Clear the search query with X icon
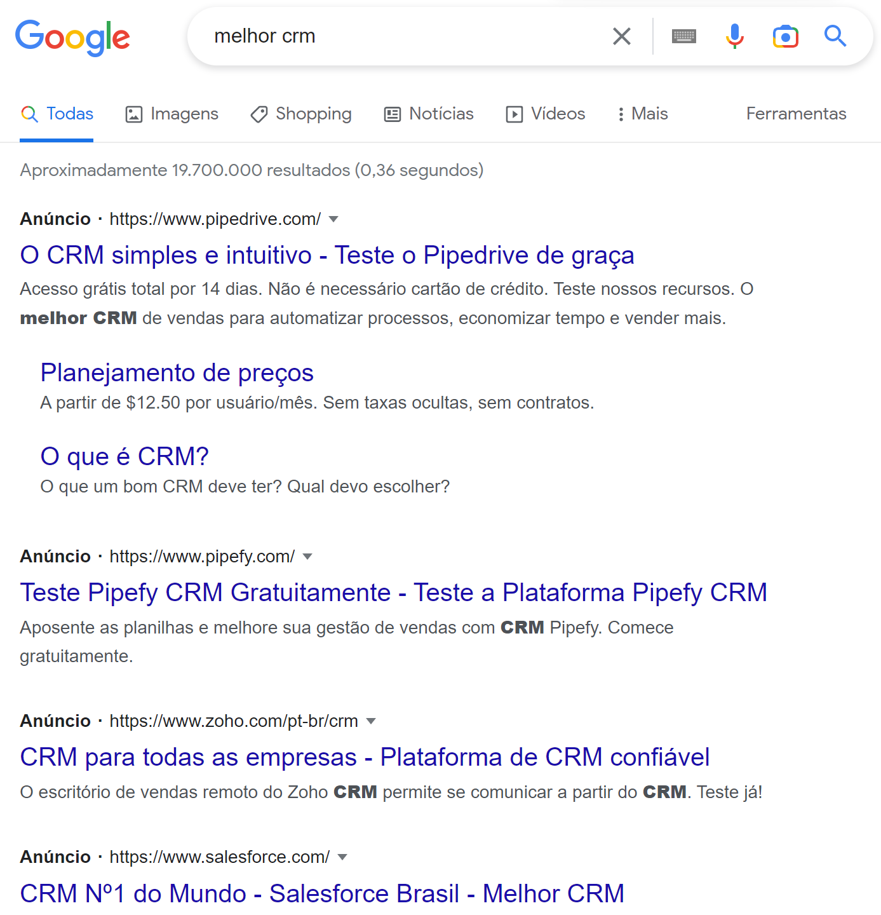Image resolution: width=881 pixels, height=915 pixels. [622, 36]
